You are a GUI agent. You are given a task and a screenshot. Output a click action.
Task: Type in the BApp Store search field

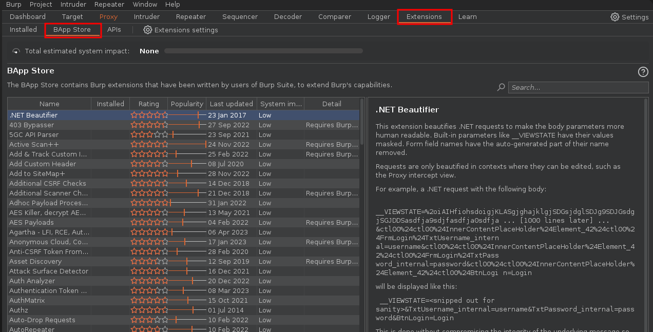click(578, 88)
